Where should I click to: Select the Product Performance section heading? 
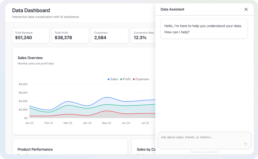pos(35,149)
